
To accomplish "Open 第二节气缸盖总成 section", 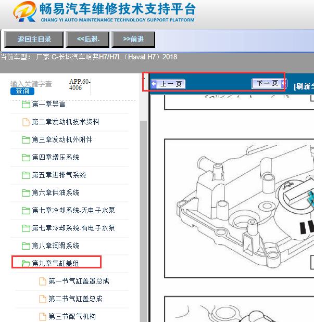I will point(76,299).
